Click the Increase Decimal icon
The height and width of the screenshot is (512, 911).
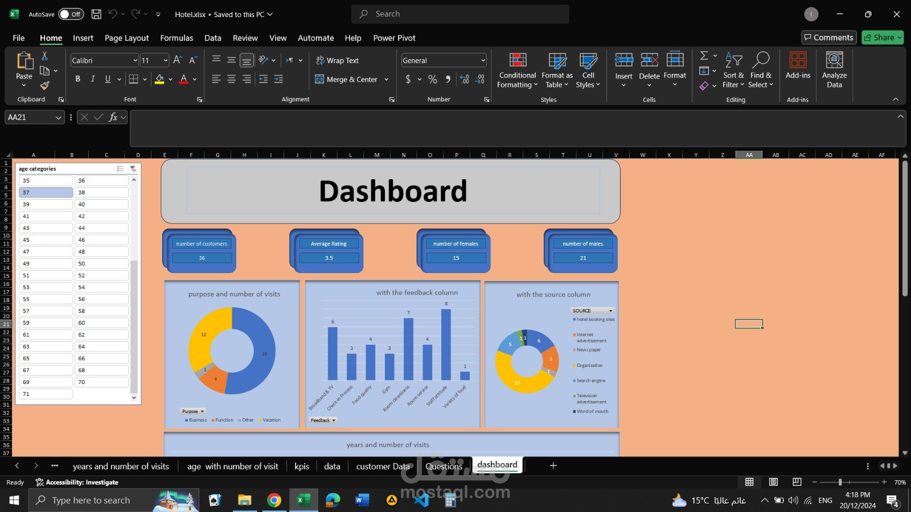click(x=465, y=79)
